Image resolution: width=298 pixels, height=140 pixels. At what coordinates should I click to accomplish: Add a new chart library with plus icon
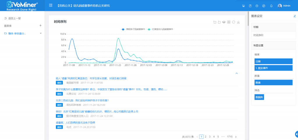(x=40, y=25)
